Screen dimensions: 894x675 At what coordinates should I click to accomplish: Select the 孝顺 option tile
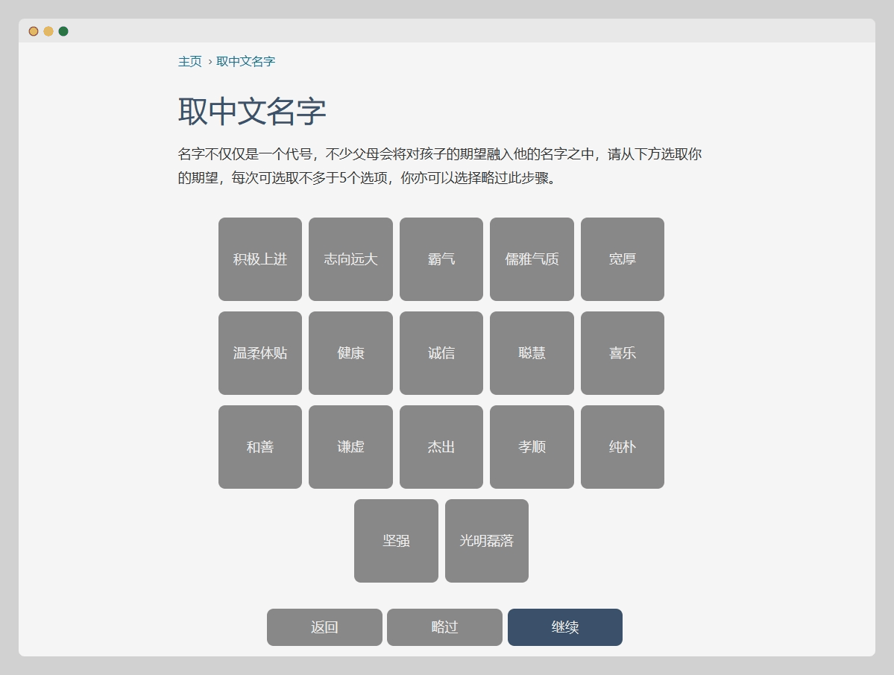pyautogui.click(x=532, y=447)
